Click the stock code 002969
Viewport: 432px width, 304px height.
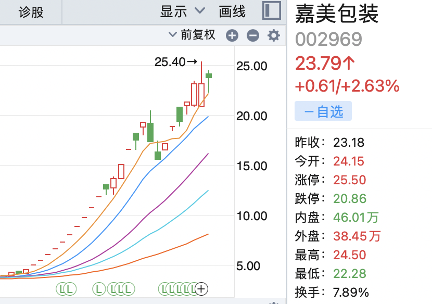click(328, 39)
